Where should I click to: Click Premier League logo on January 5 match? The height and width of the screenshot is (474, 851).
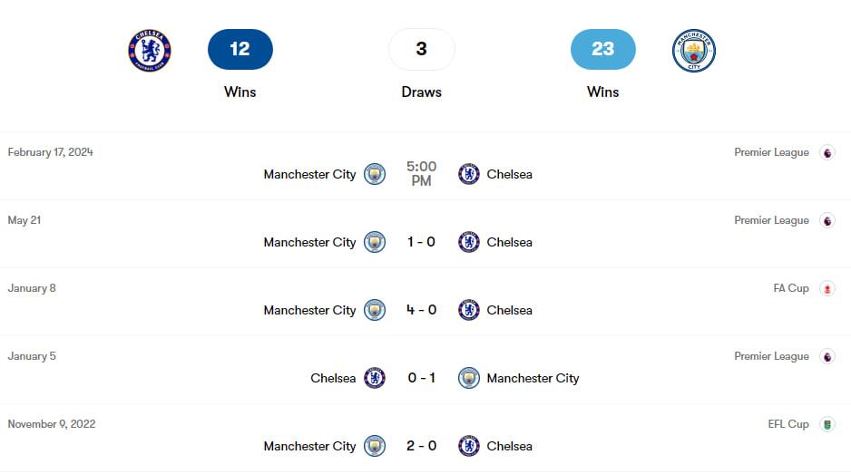pos(827,357)
